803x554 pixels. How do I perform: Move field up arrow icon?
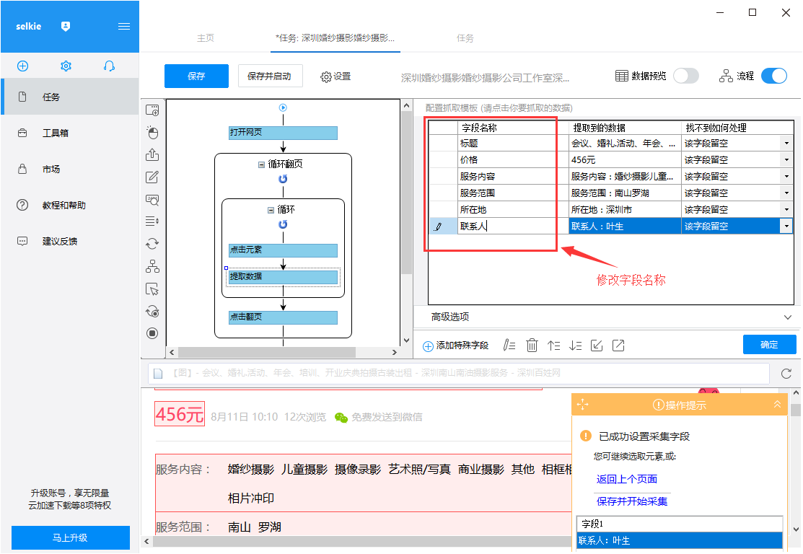pos(553,346)
